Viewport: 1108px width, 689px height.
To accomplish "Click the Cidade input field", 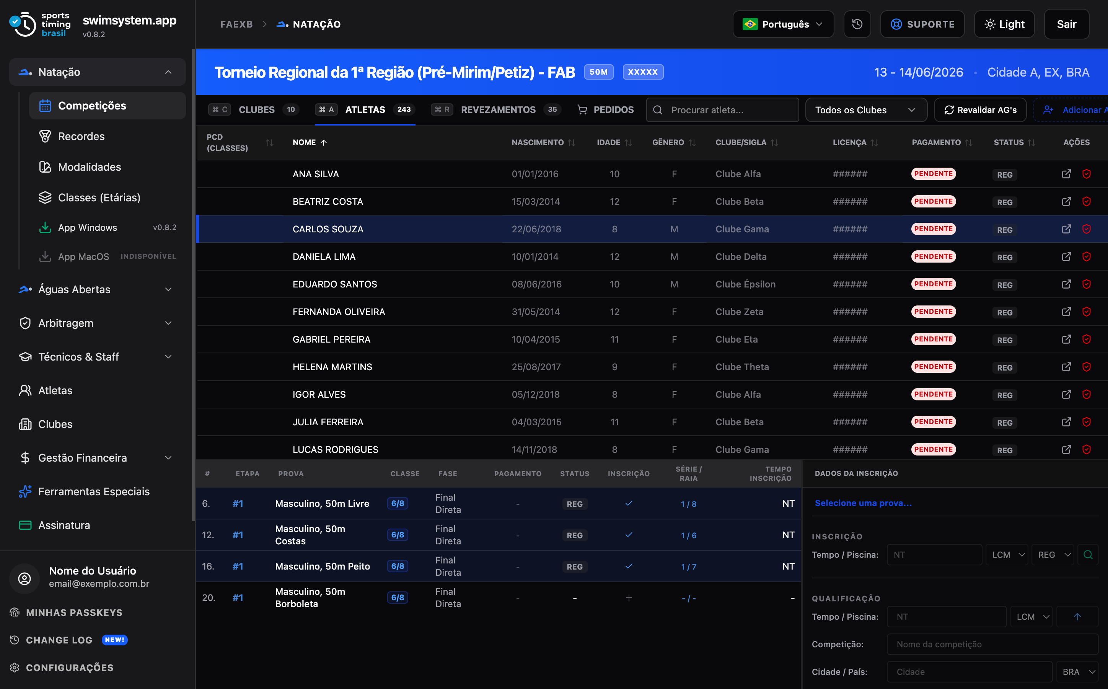I will click(969, 672).
